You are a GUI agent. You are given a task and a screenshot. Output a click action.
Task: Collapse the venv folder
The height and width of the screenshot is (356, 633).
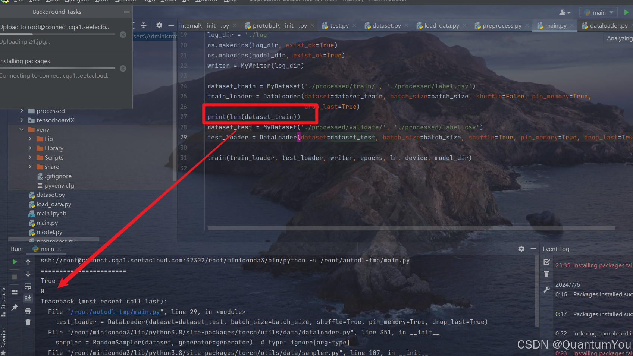coord(22,129)
